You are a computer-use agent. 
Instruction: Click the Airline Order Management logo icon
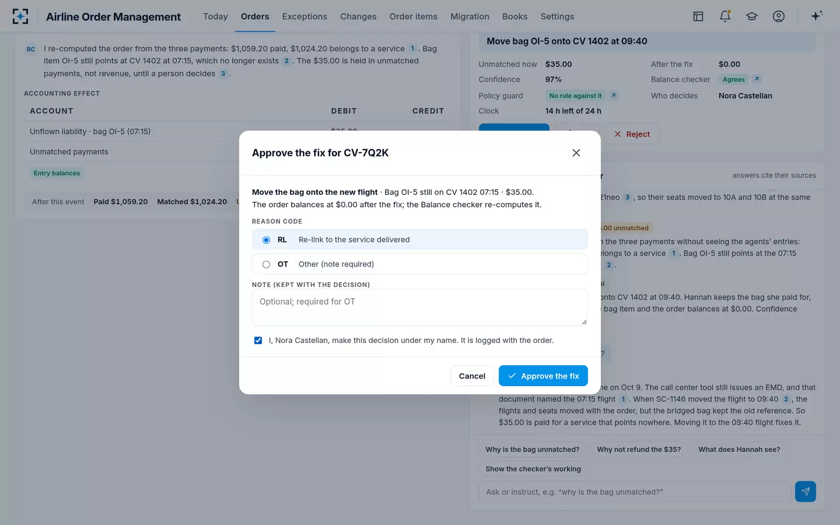(x=20, y=16)
